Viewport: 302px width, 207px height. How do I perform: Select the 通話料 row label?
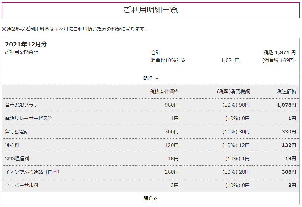point(12,145)
